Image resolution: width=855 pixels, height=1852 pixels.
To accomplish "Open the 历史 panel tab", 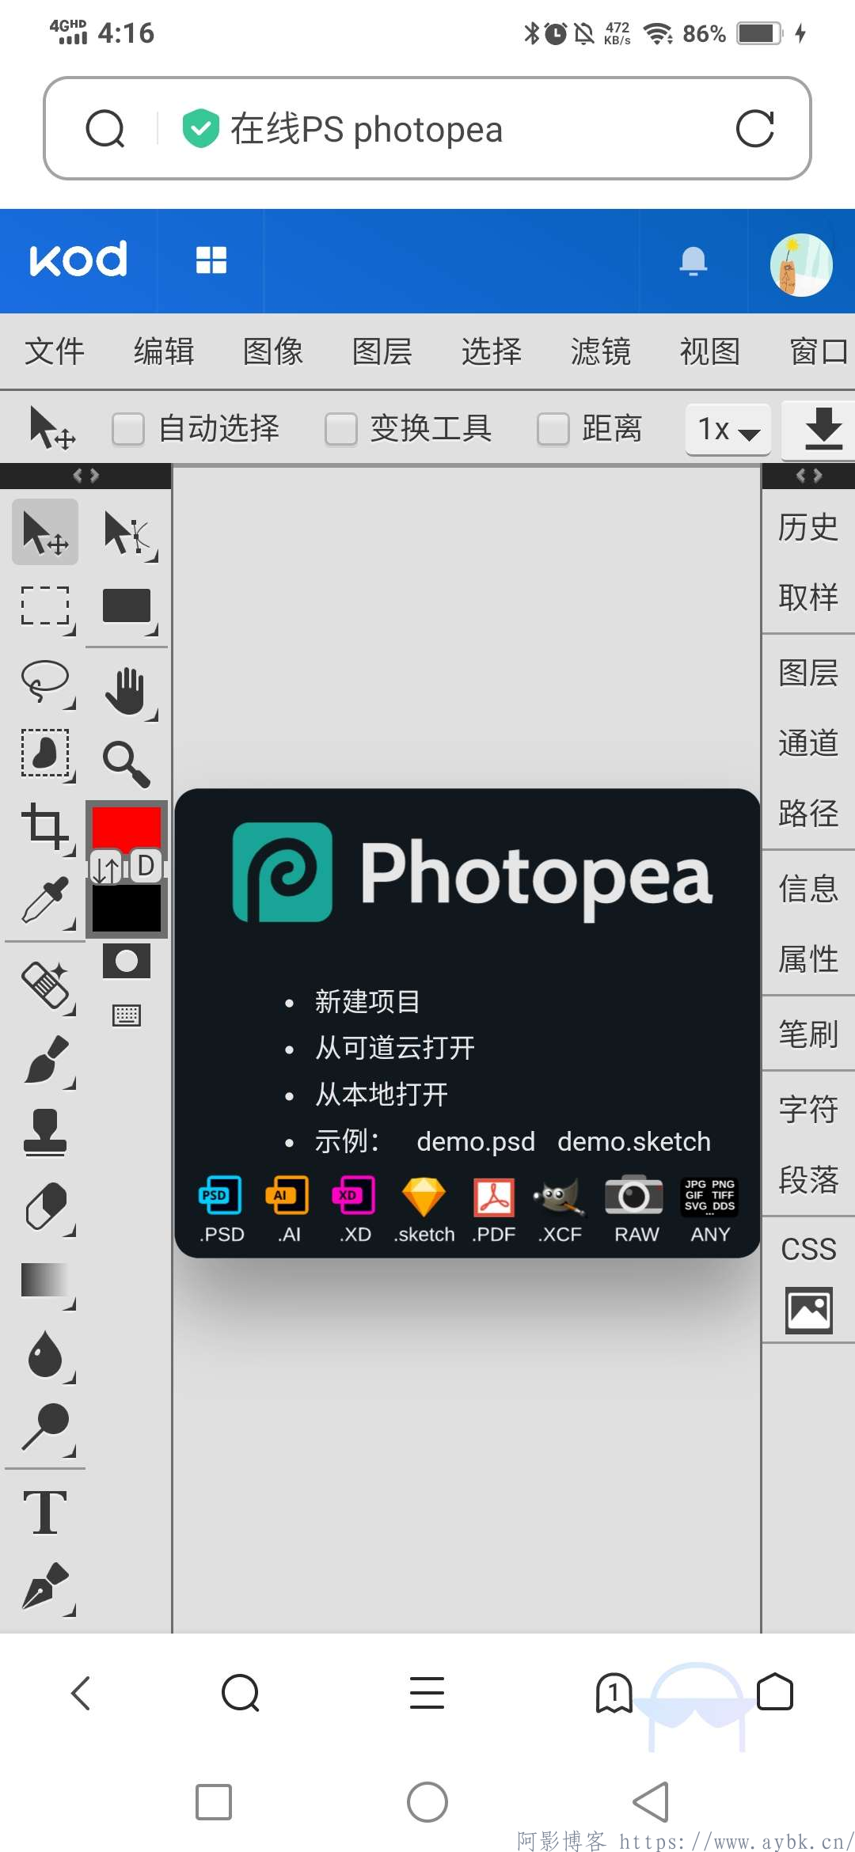I will (808, 527).
